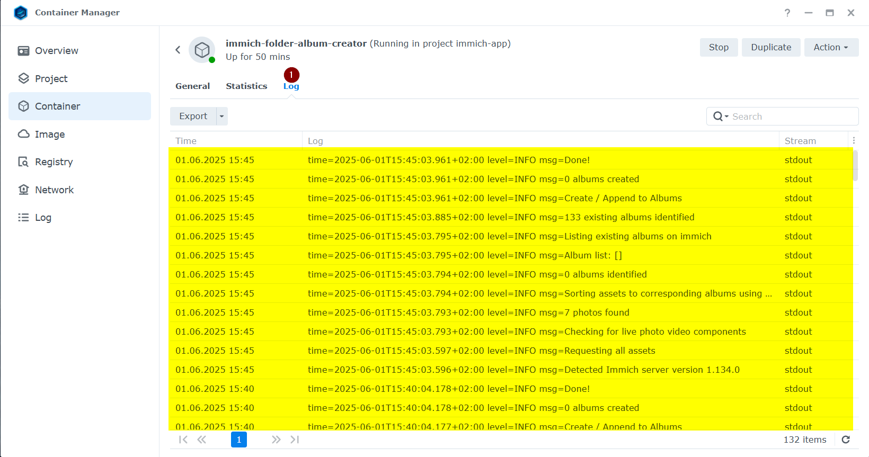Select log row '133 existing albums identified'

pos(511,217)
